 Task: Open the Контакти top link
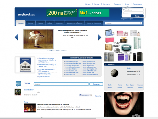coord(107,4)
